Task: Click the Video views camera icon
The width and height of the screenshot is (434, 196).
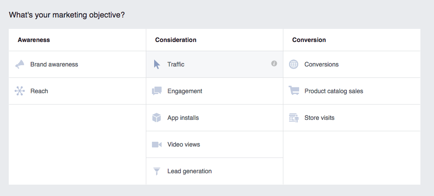Action: point(157,144)
